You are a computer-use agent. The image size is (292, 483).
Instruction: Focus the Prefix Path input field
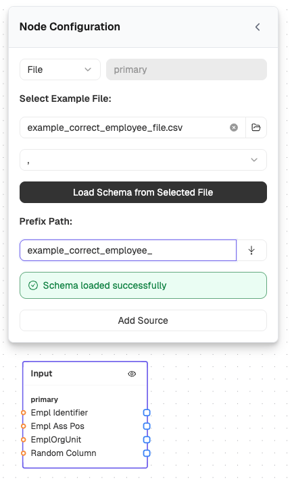tap(128, 250)
